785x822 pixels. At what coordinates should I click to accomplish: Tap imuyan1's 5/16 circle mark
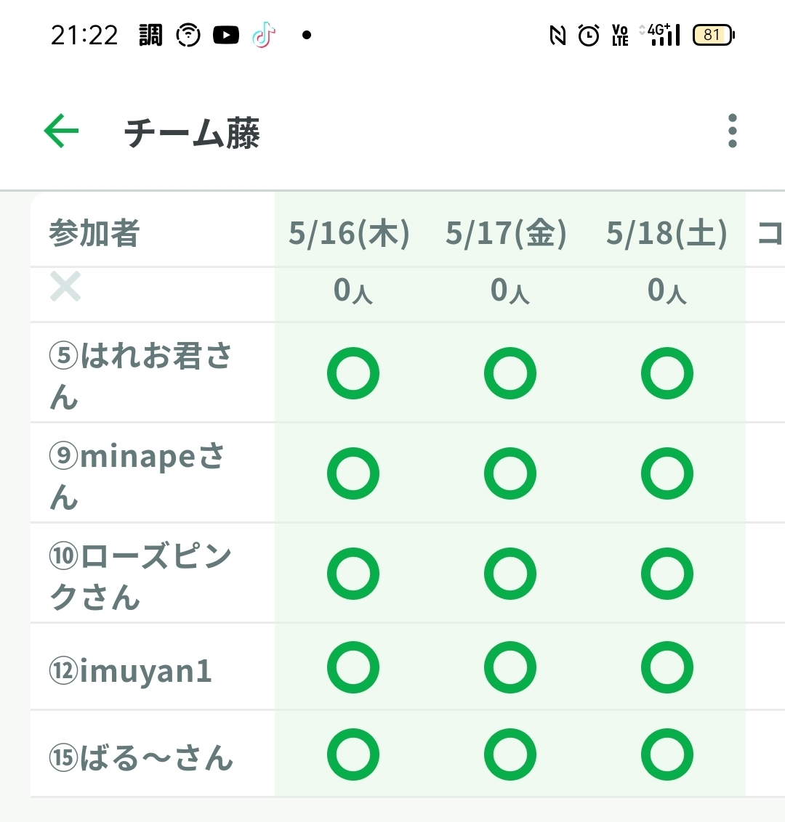click(353, 667)
